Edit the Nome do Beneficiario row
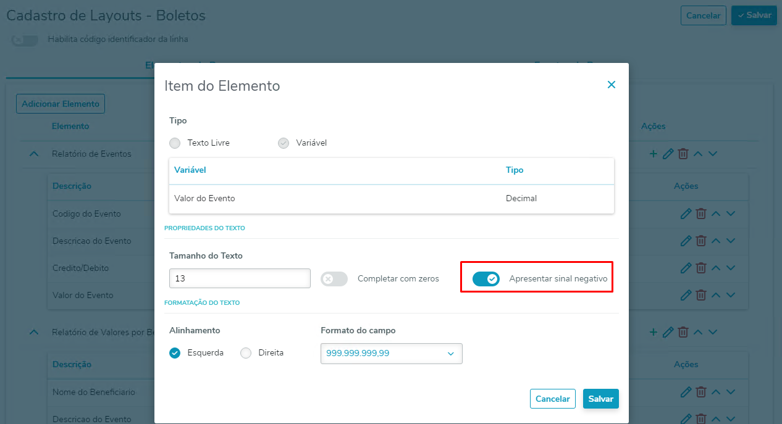This screenshot has width=782, height=424. click(686, 392)
